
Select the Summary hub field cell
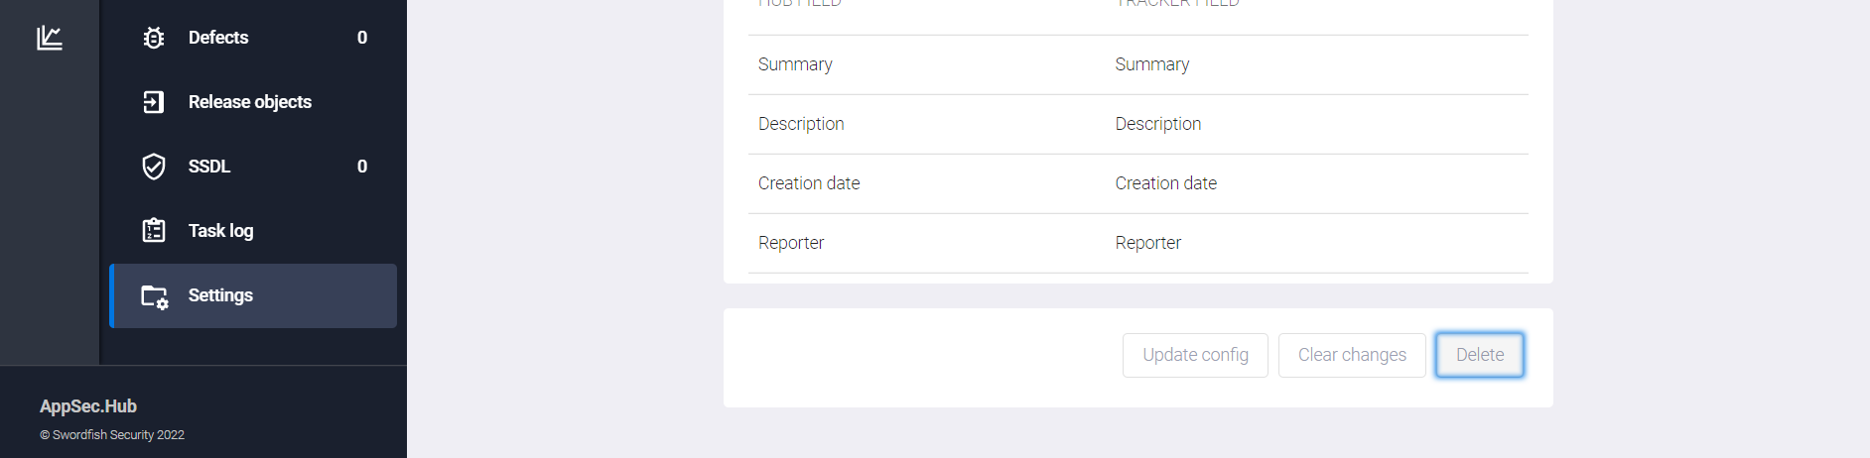click(x=795, y=64)
